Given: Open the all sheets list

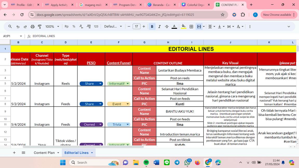Looking at the screenshot, I should 23,152.
